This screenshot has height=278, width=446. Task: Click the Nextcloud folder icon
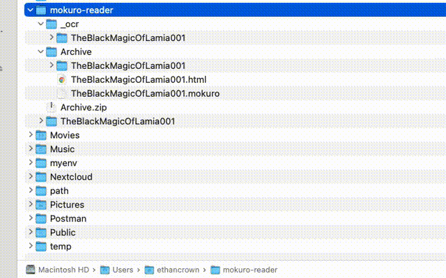click(x=41, y=177)
